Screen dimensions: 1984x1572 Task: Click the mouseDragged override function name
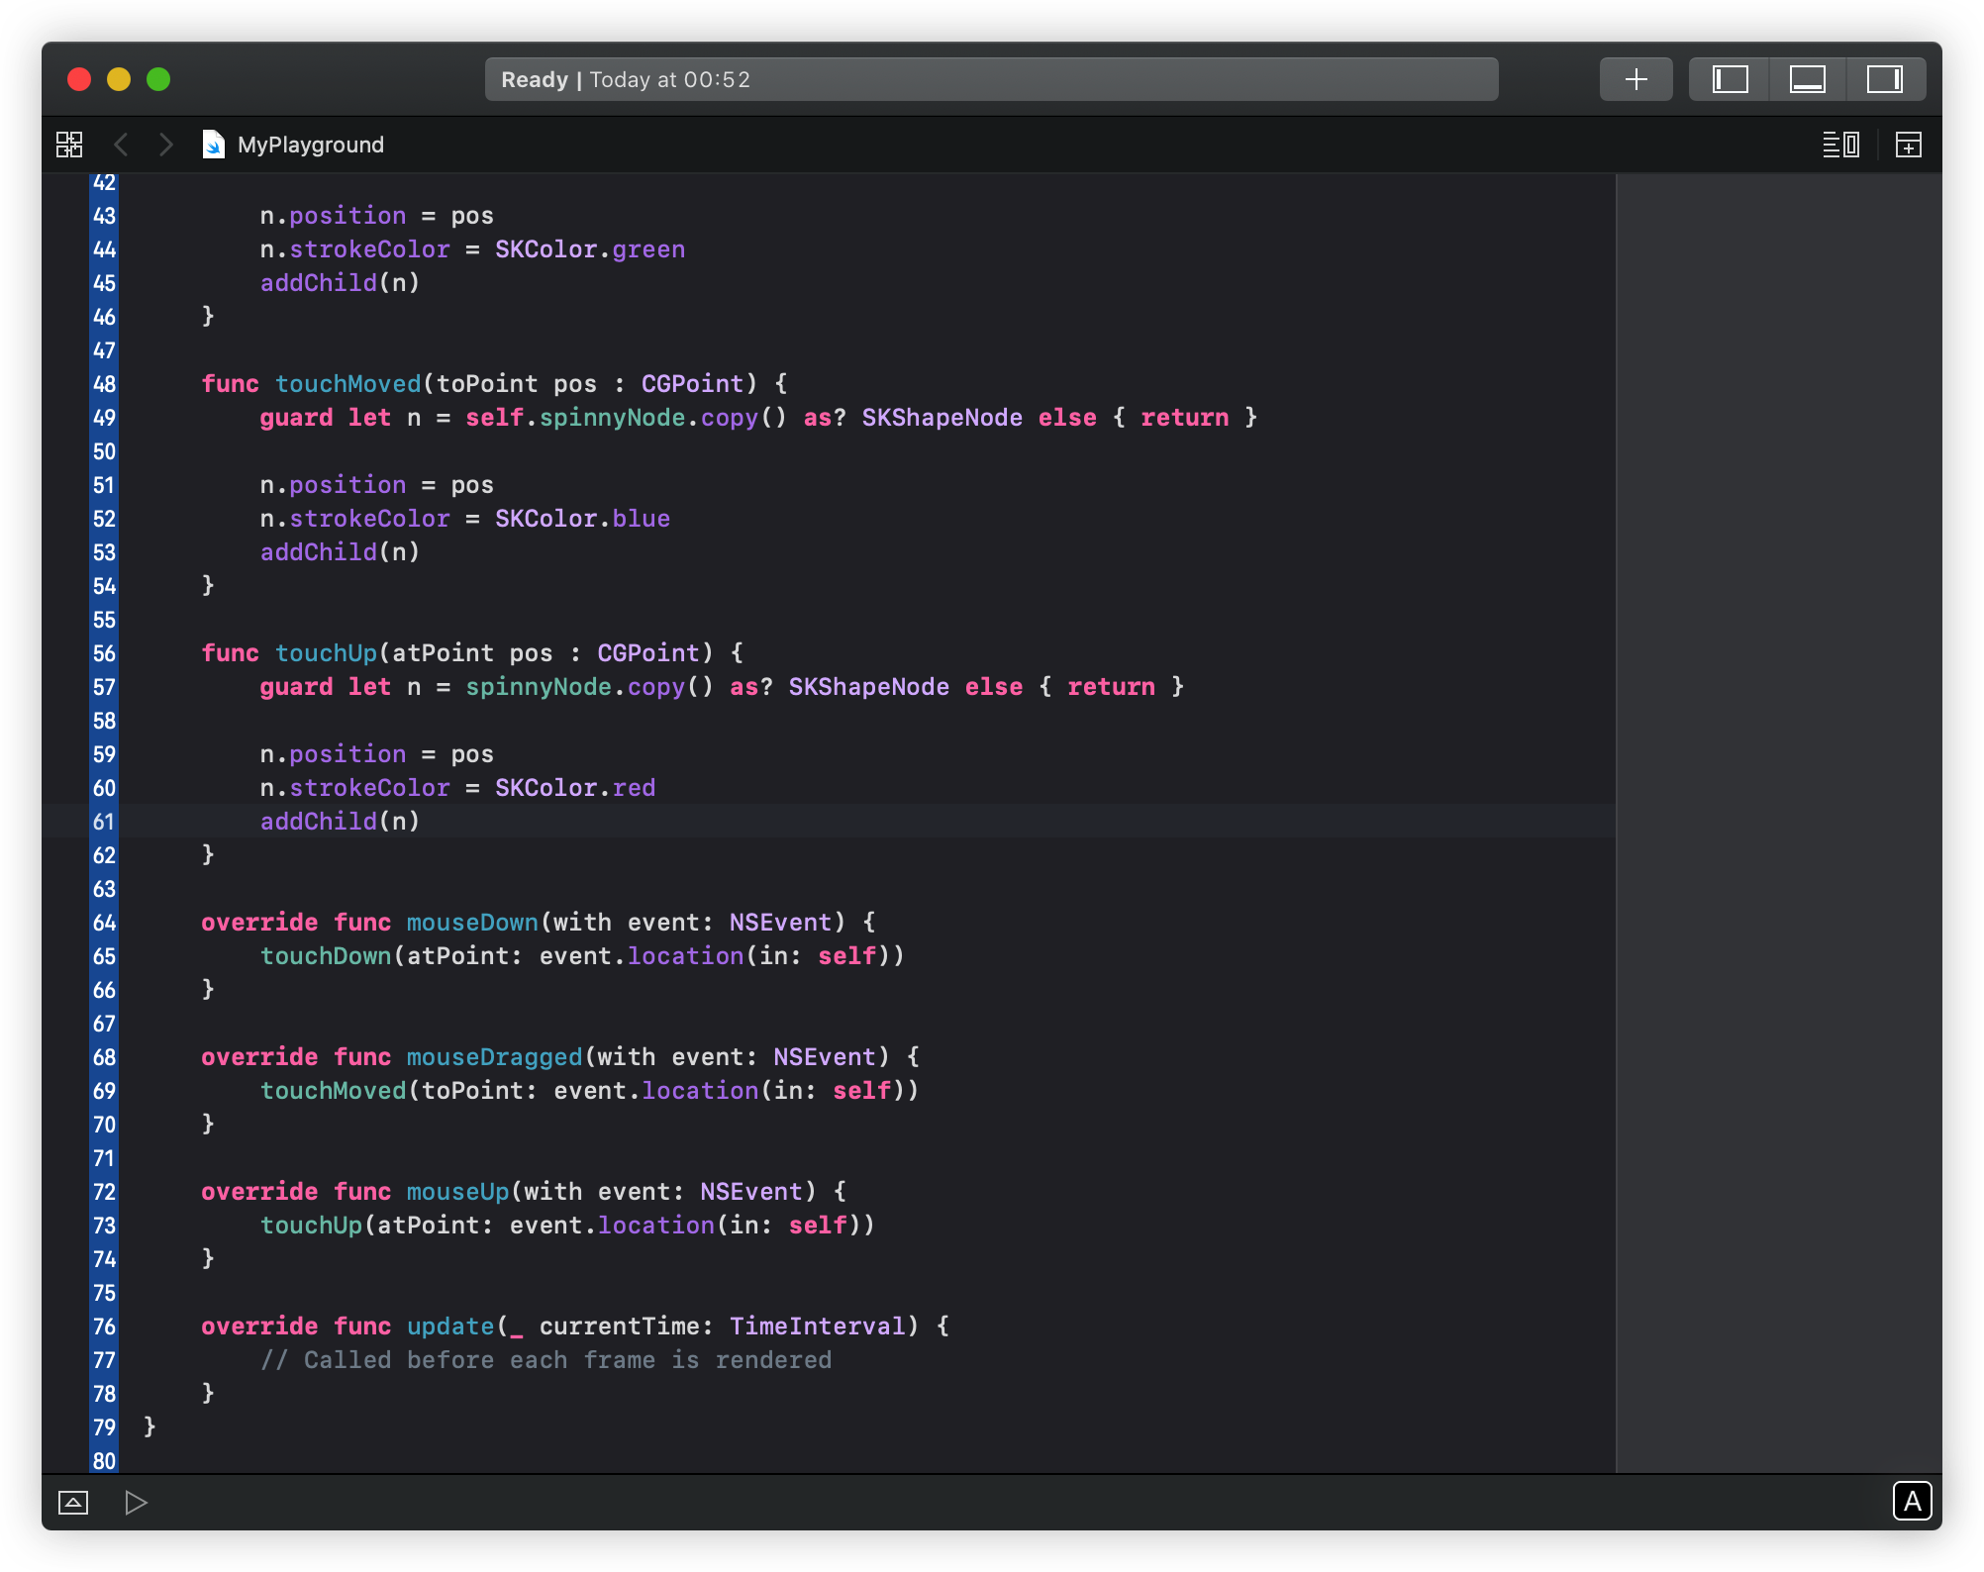point(494,1057)
